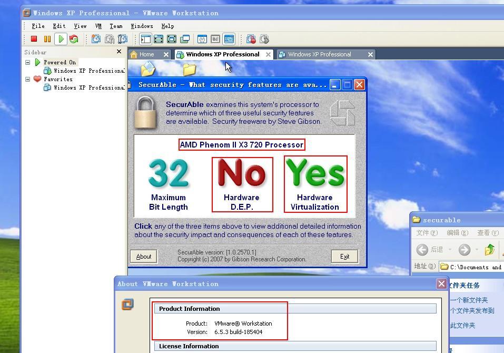Switch to the Home tab
Image resolution: width=504 pixels, height=353 pixels.
point(146,54)
